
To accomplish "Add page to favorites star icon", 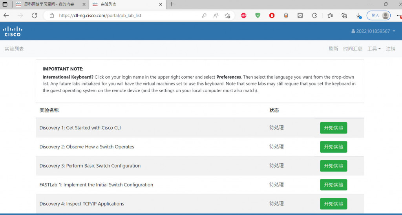I will tap(227, 16).
